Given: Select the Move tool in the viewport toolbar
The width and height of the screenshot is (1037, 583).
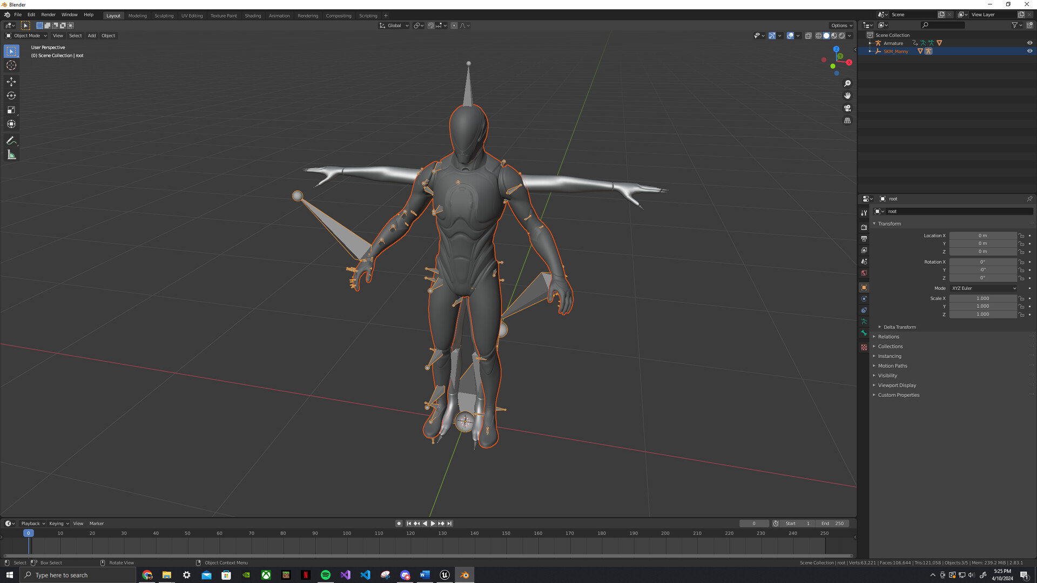Looking at the screenshot, I should pos(11,82).
